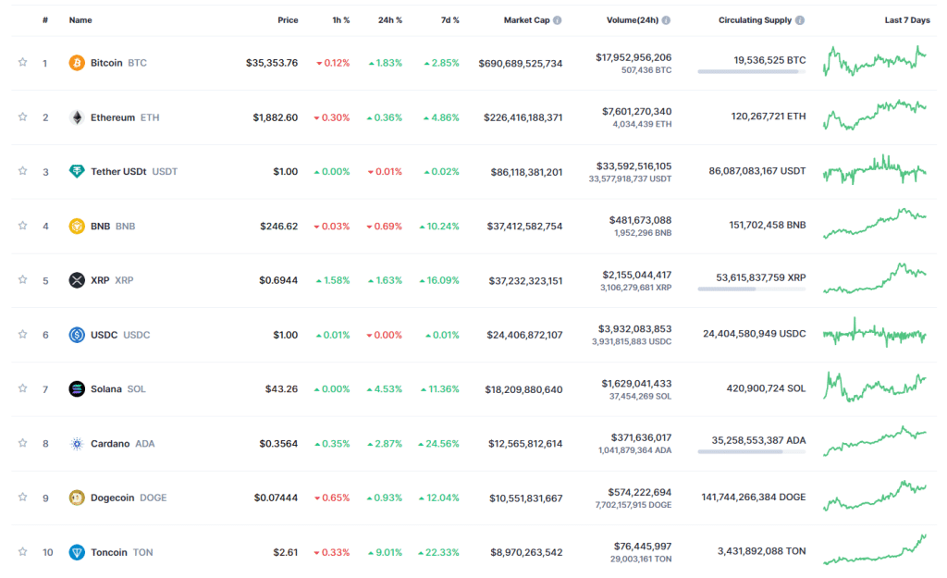Add Bitcoin to watchlist with star
The width and height of the screenshot is (947, 578).
(22, 62)
